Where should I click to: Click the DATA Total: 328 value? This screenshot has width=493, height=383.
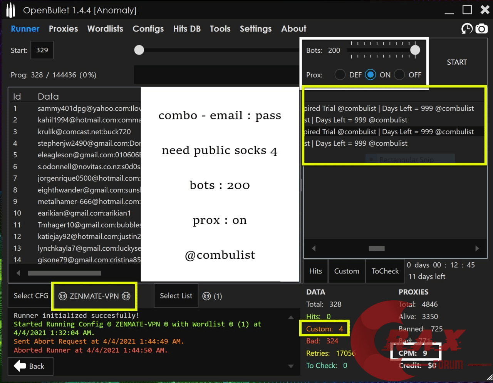[x=324, y=304]
